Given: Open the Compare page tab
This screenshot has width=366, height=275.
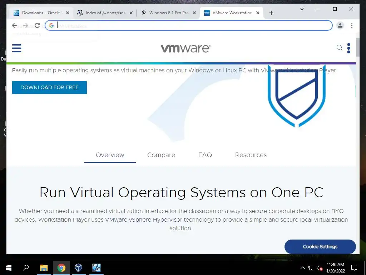Looking at the screenshot, I should 161,155.
